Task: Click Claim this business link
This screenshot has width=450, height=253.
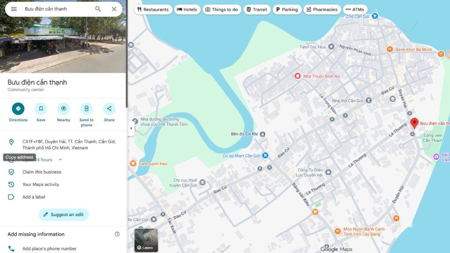Action: pyautogui.click(x=42, y=172)
